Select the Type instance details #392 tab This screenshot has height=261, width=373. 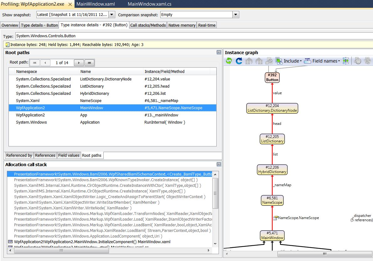(94, 25)
